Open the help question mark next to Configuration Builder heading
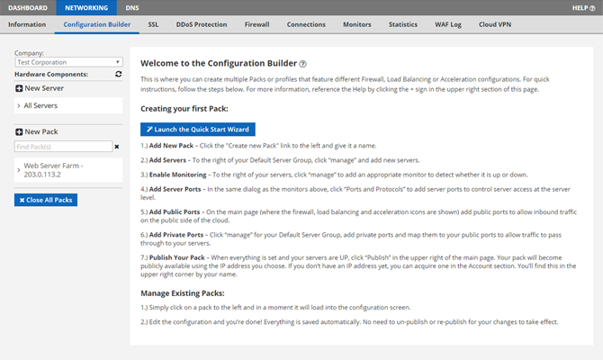This screenshot has height=360, width=603. point(303,64)
